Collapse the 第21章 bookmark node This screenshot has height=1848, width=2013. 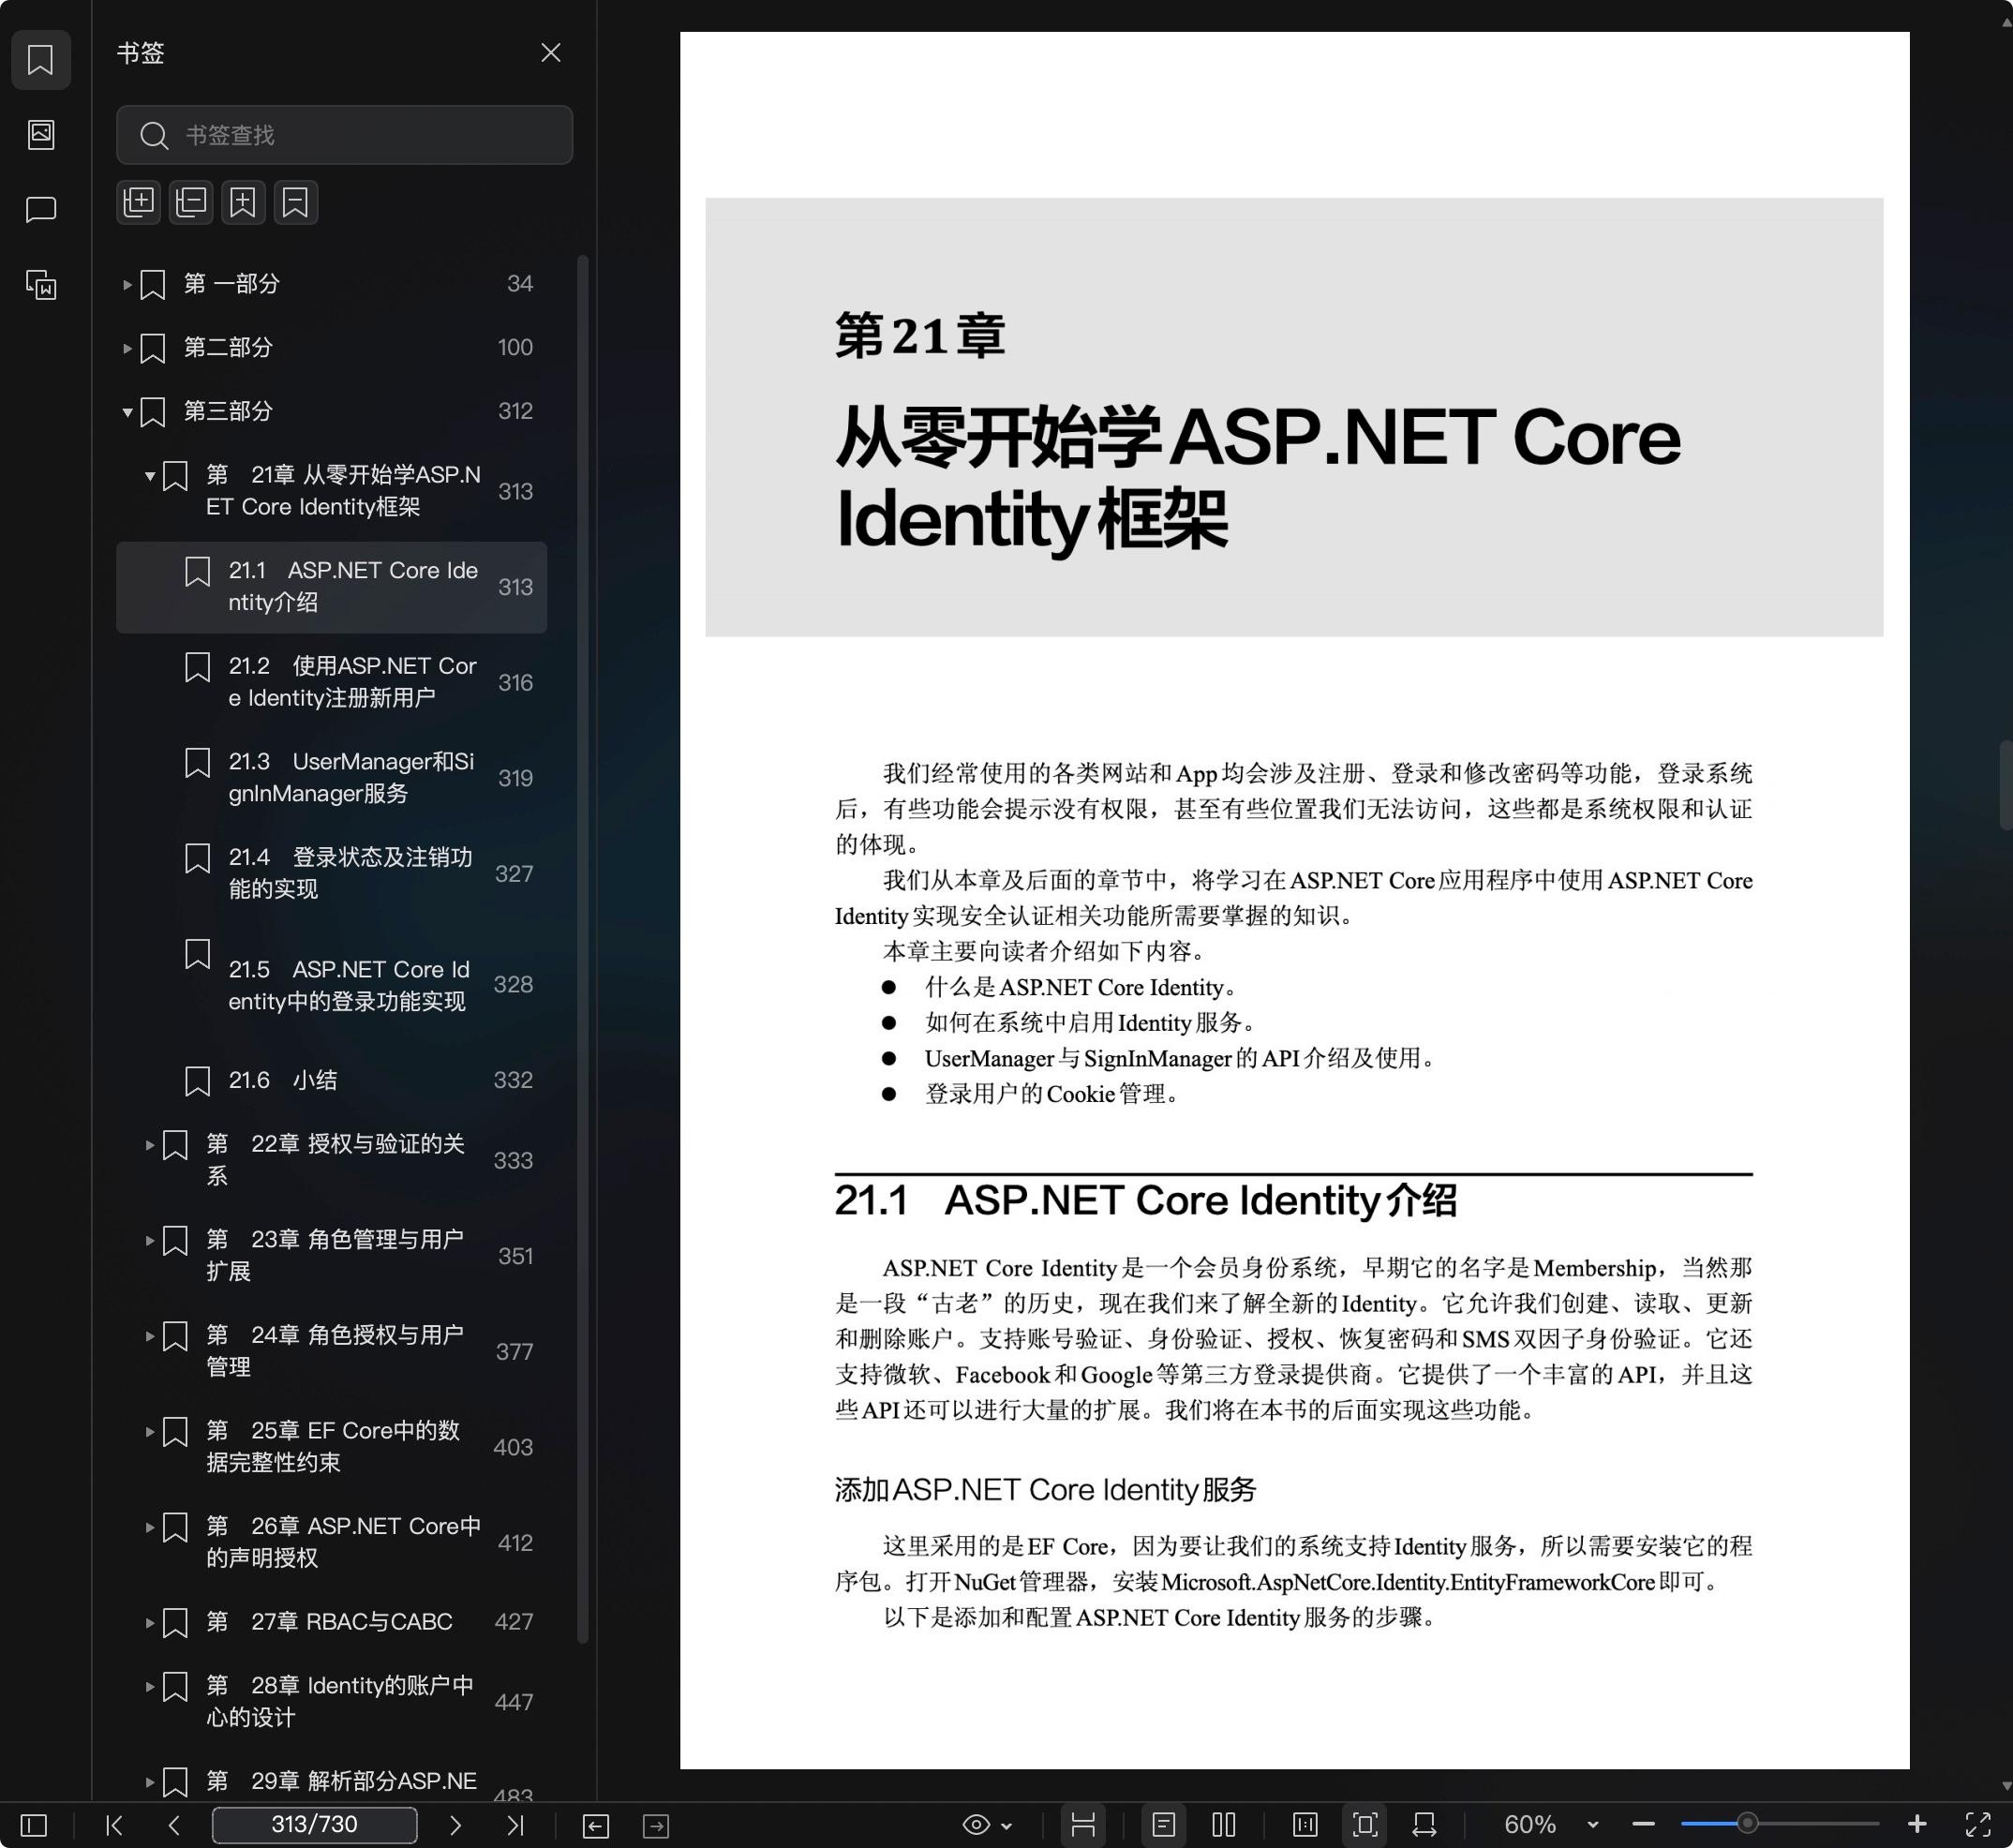(x=149, y=476)
